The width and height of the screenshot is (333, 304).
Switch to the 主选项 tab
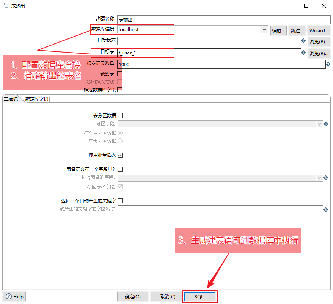[11, 99]
